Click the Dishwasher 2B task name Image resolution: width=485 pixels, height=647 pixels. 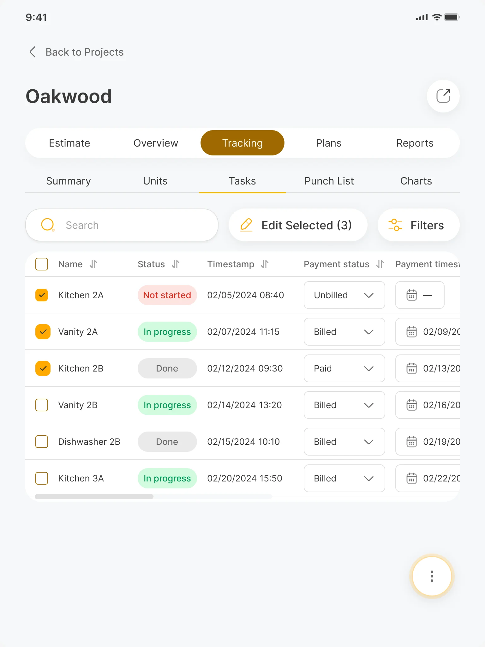point(89,442)
